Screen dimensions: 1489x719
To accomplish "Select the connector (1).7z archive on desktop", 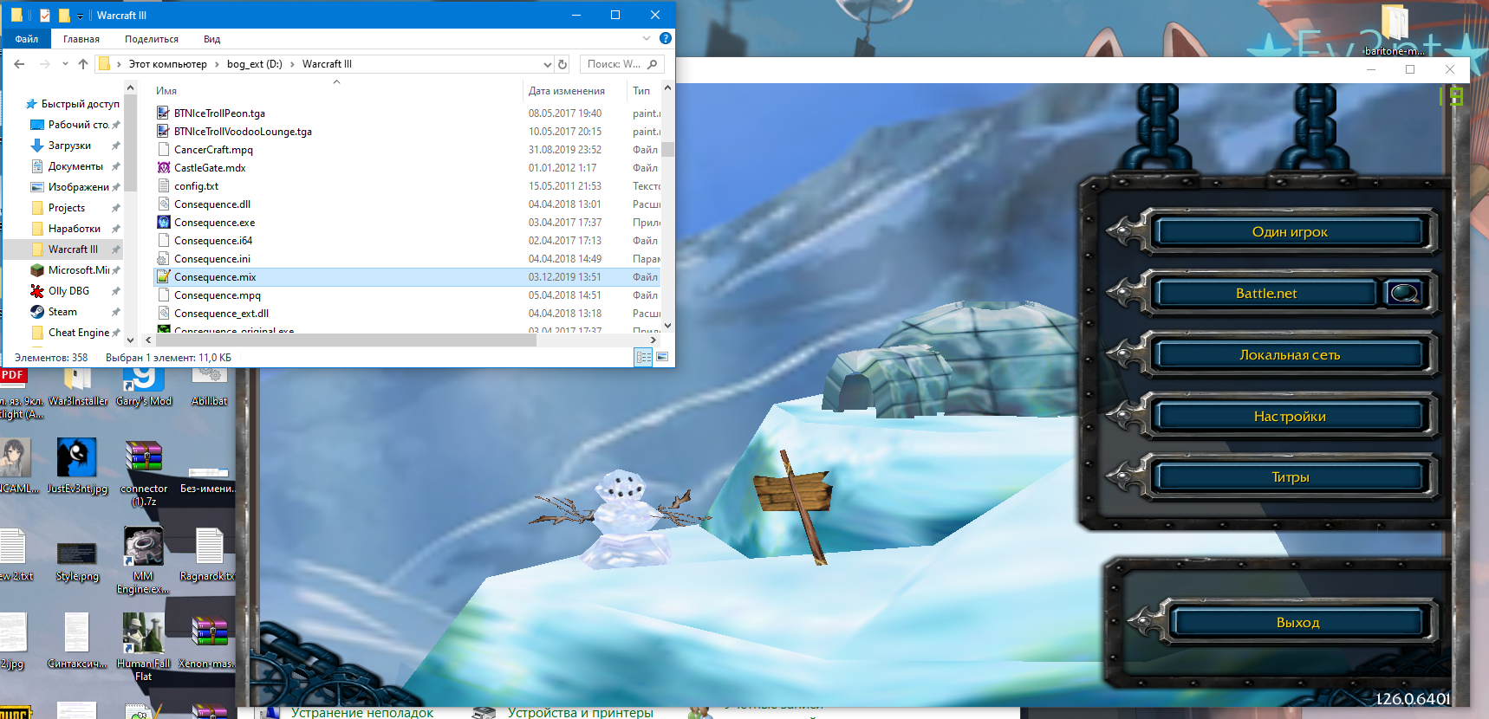I will pos(144,473).
